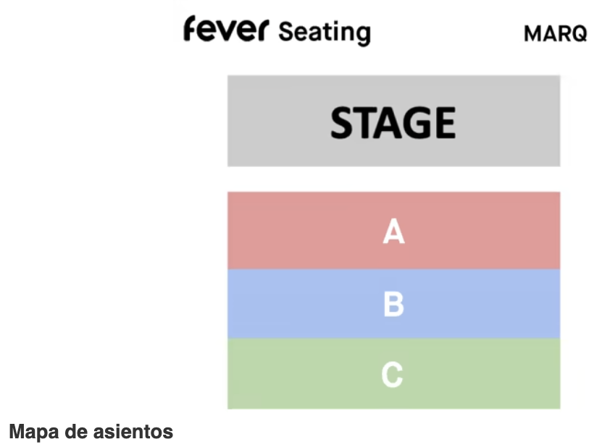Choose the left side of blue section B

[x=239, y=304]
